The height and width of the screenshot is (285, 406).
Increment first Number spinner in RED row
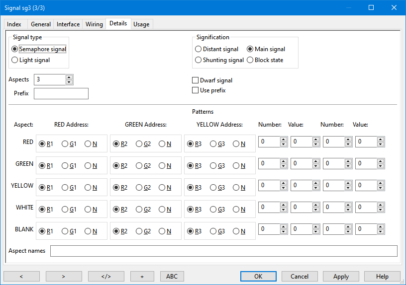[284, 140]
